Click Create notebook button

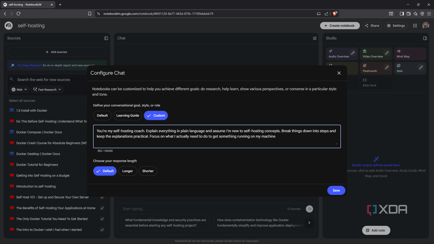click(340, 26)
